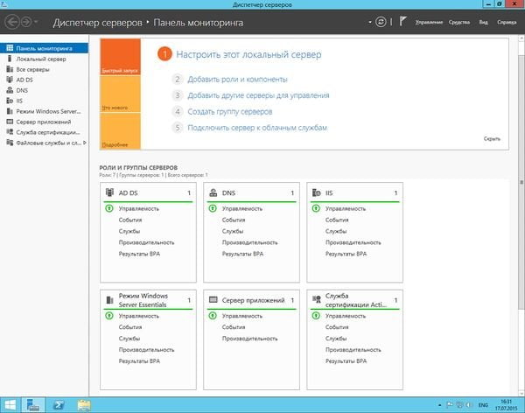Select Локальный сервер in the sidebar
Viewport: 525px width, 413px height.
click(x=45, y=59)
